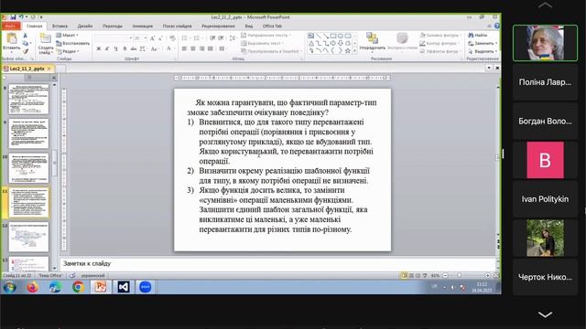Click the Windows Start orb
586x329 pixels.
tap(10, 287)
